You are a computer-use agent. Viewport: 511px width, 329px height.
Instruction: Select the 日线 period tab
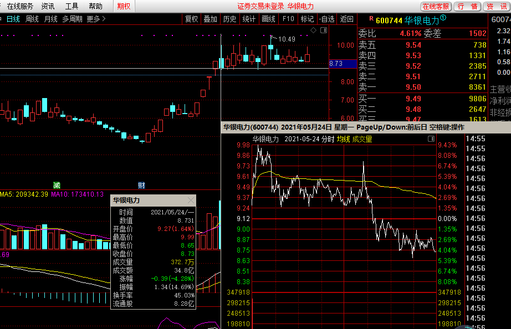click(13, 19)
